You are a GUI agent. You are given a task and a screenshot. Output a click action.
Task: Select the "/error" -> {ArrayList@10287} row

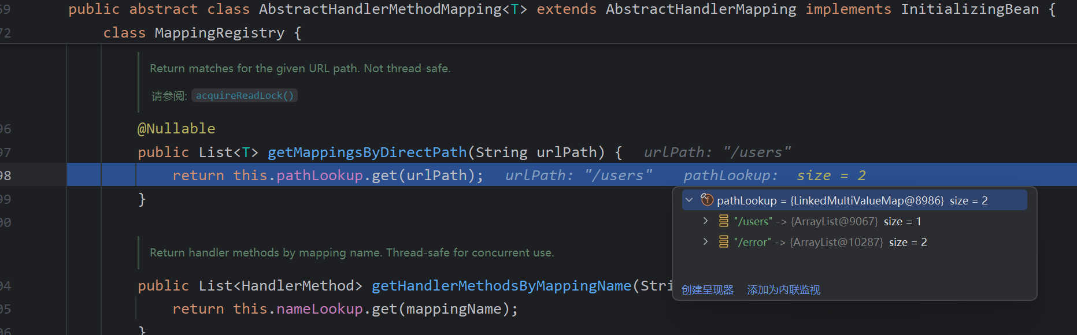[854, 242]
